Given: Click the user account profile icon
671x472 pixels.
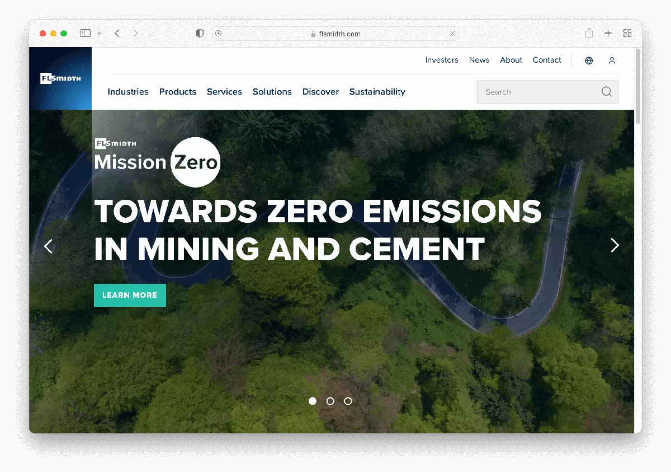Looking at the screenshot, I should pyautogui.click(x=612, y=60).
